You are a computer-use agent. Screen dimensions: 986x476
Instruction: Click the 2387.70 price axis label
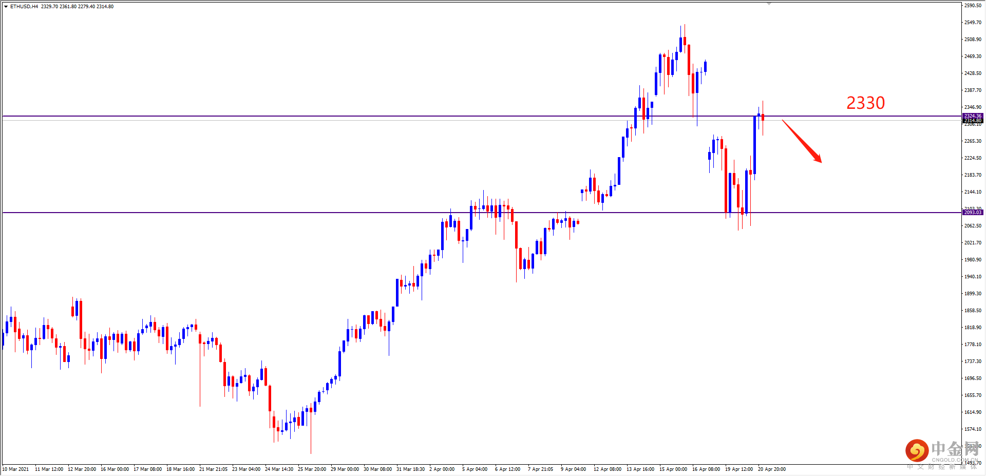[973, 90]
